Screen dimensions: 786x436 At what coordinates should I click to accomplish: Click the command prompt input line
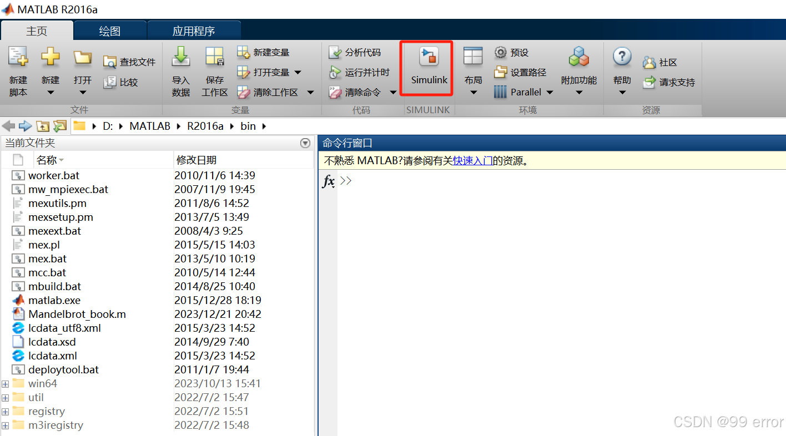[x=389, y=180]
